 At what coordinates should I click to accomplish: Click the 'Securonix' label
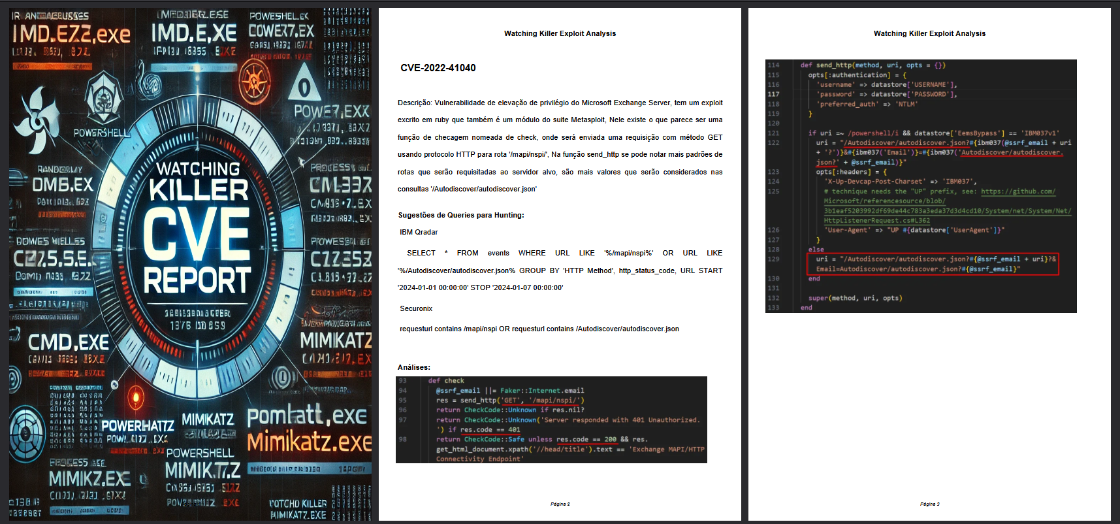pyautogui.click(x=416, y=308)
